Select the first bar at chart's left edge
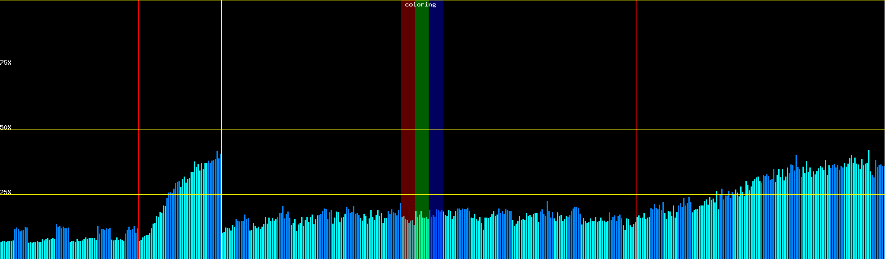 tap(1, 250)
